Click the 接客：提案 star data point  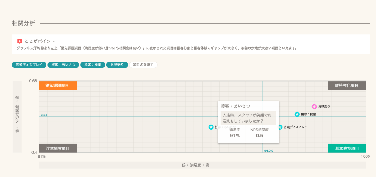tap(297, 114)
